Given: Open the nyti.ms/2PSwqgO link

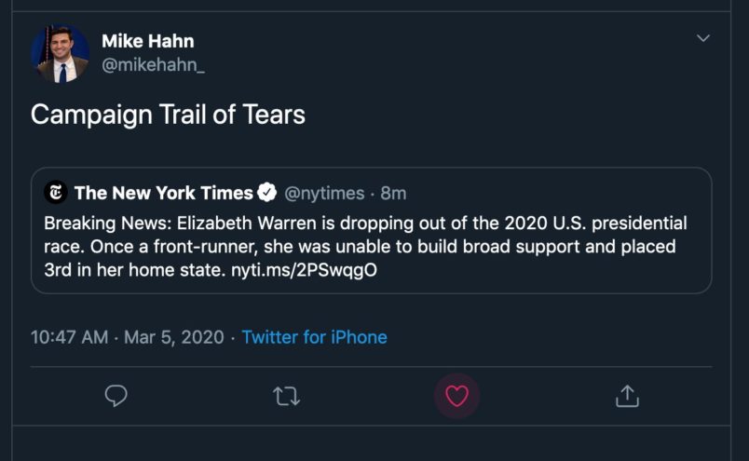Looking at the screenshot, I should point(305,271).
